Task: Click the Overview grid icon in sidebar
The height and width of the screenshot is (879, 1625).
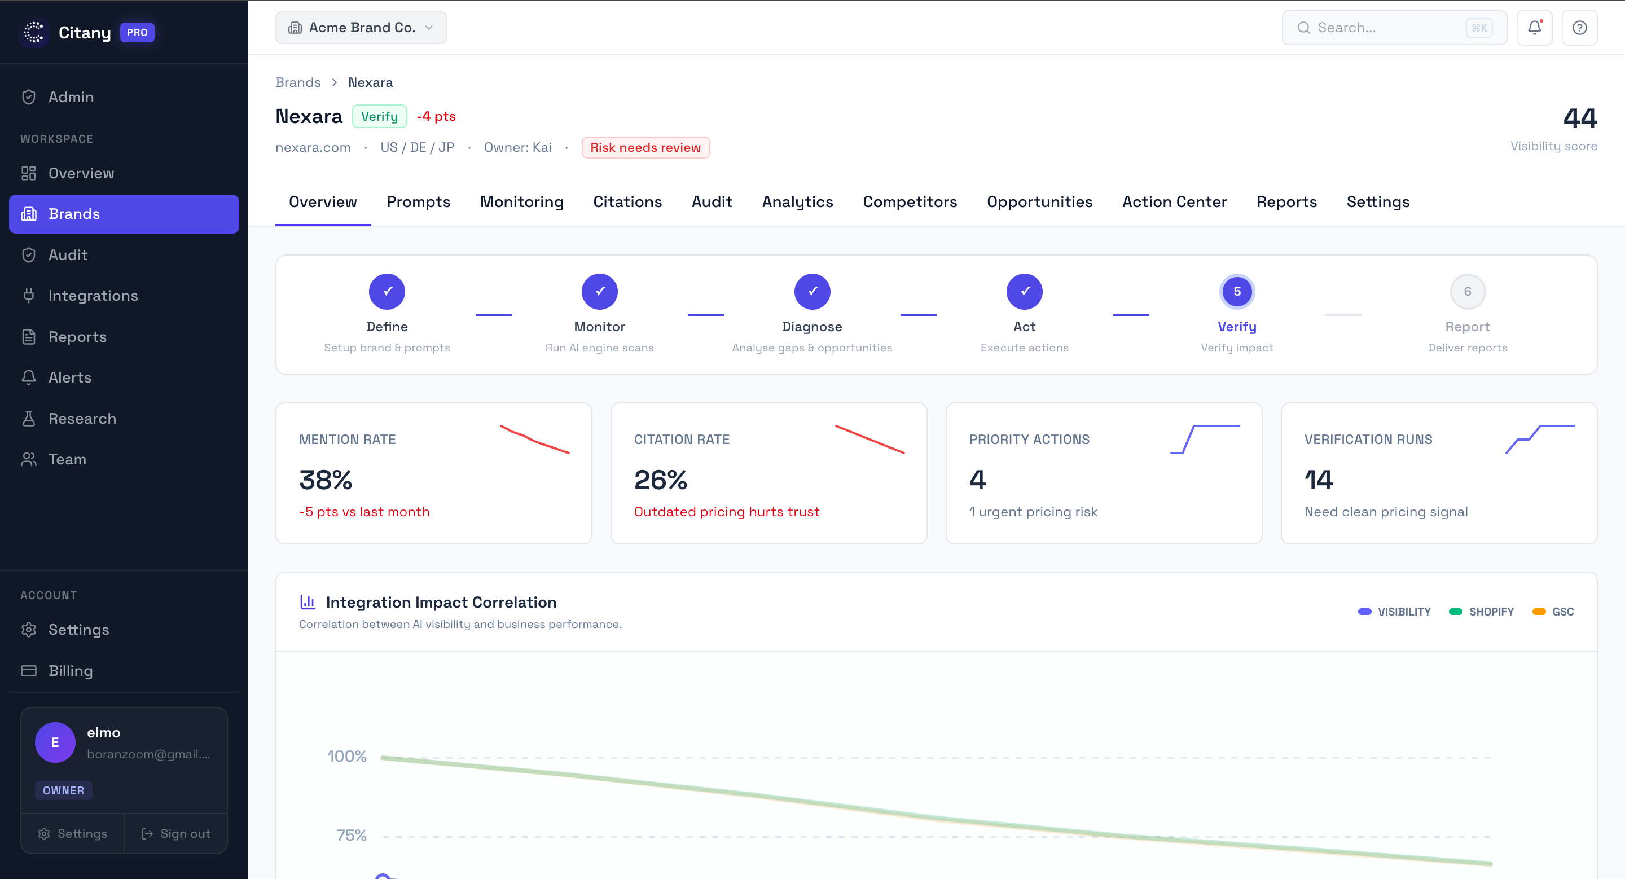Action: click(x=29, y=173)
